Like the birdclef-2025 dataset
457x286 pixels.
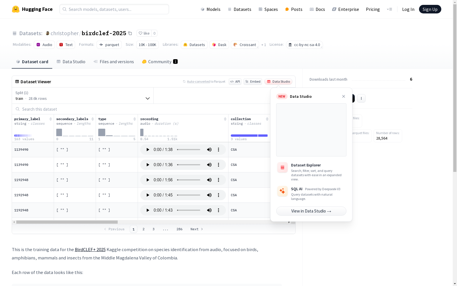(144, 33)
